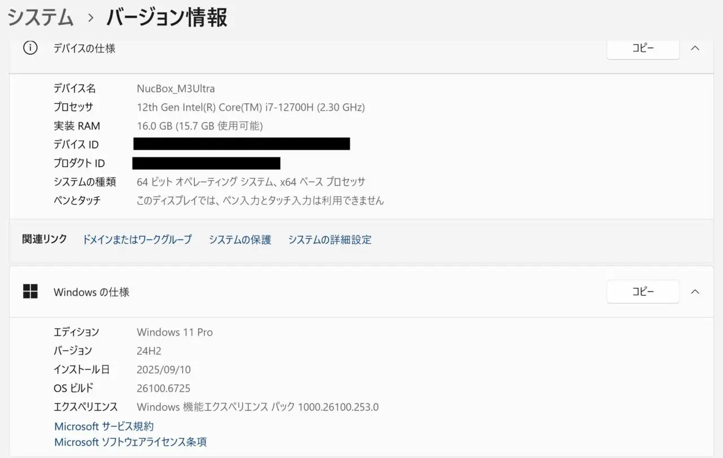Viewport: 723px width, 458px height.
Task: Collapse the デバイスの仕様 section chevron
Action: click(695, 48)
